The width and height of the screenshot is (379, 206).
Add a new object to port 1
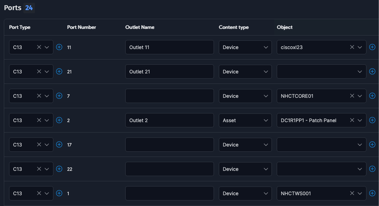pos(372,193)
